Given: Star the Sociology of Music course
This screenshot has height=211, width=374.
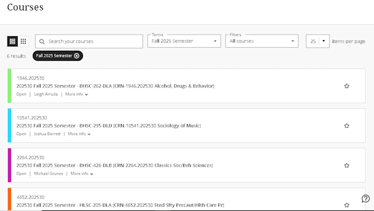Looking at the screenshot, I should tap(346, 126).
